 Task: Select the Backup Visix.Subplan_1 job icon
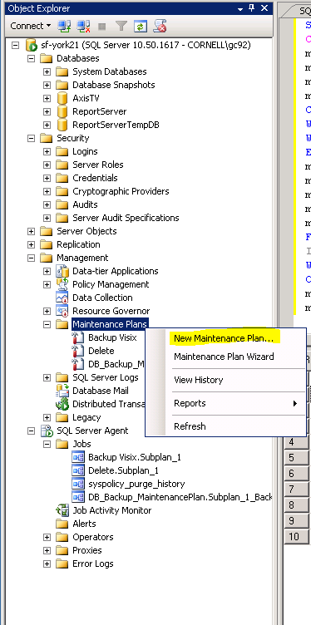pos(78,457)
